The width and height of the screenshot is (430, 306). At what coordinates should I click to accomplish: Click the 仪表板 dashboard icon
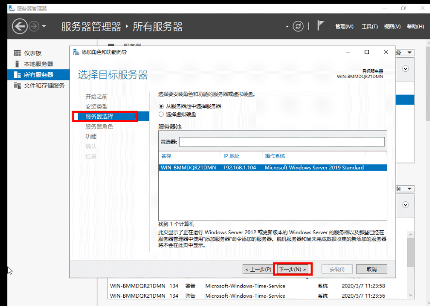(17, 53)
